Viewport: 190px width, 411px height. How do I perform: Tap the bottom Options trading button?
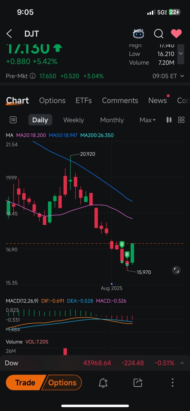pyautogui.click(x=62, y=383)
